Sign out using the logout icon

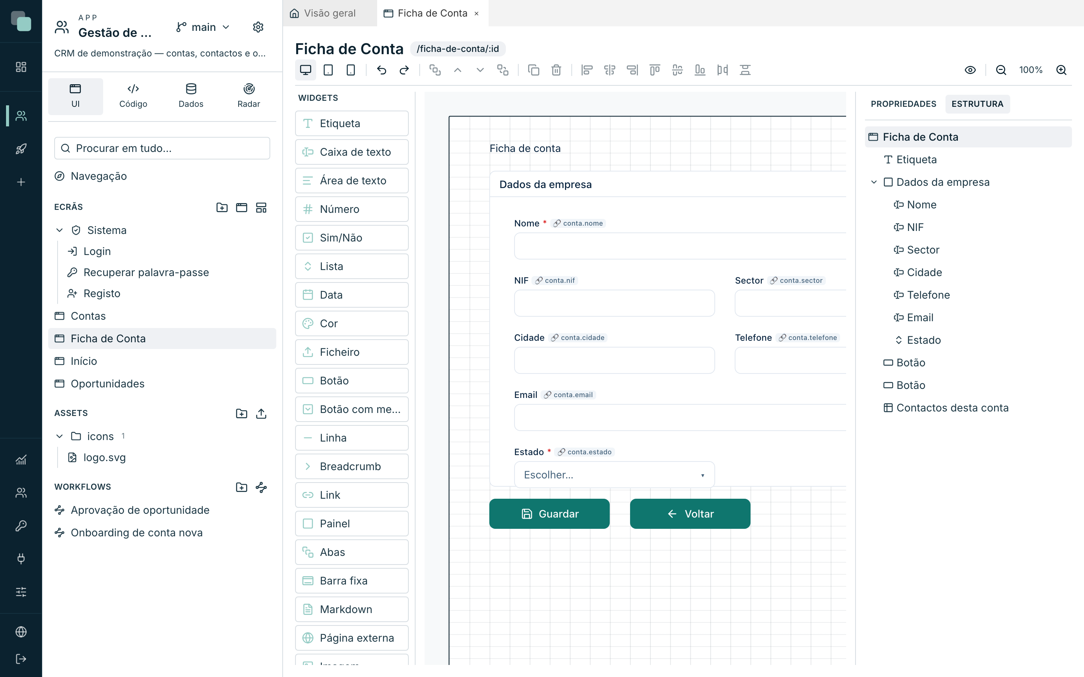click(x=21, y=659)
